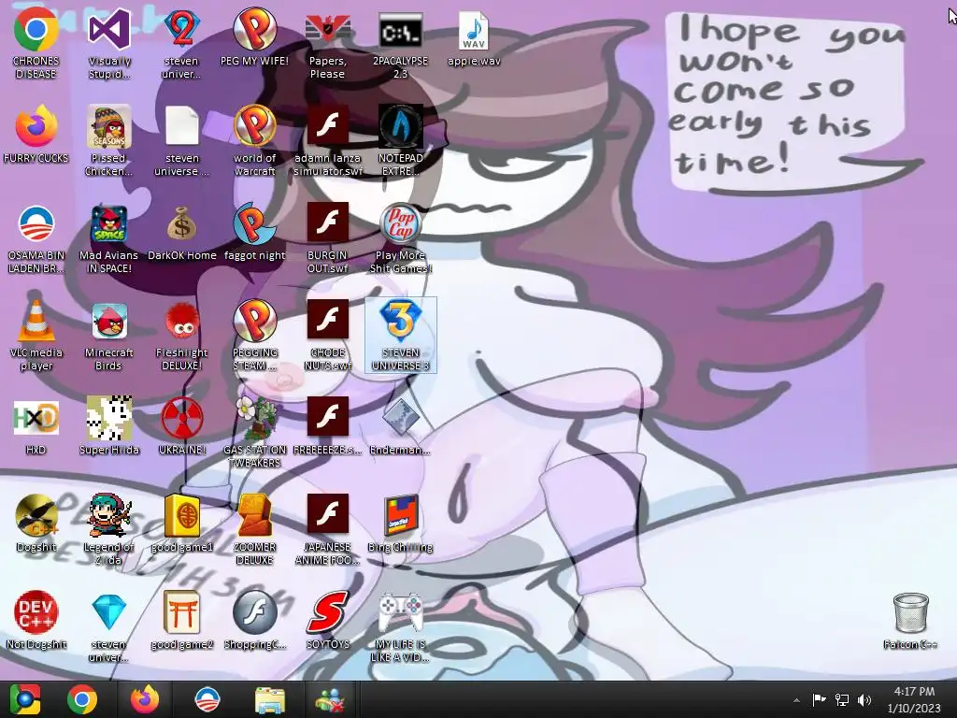
Task: Launch the Super Hrida pixel dog icon
Action: click(x=109, y=426)
